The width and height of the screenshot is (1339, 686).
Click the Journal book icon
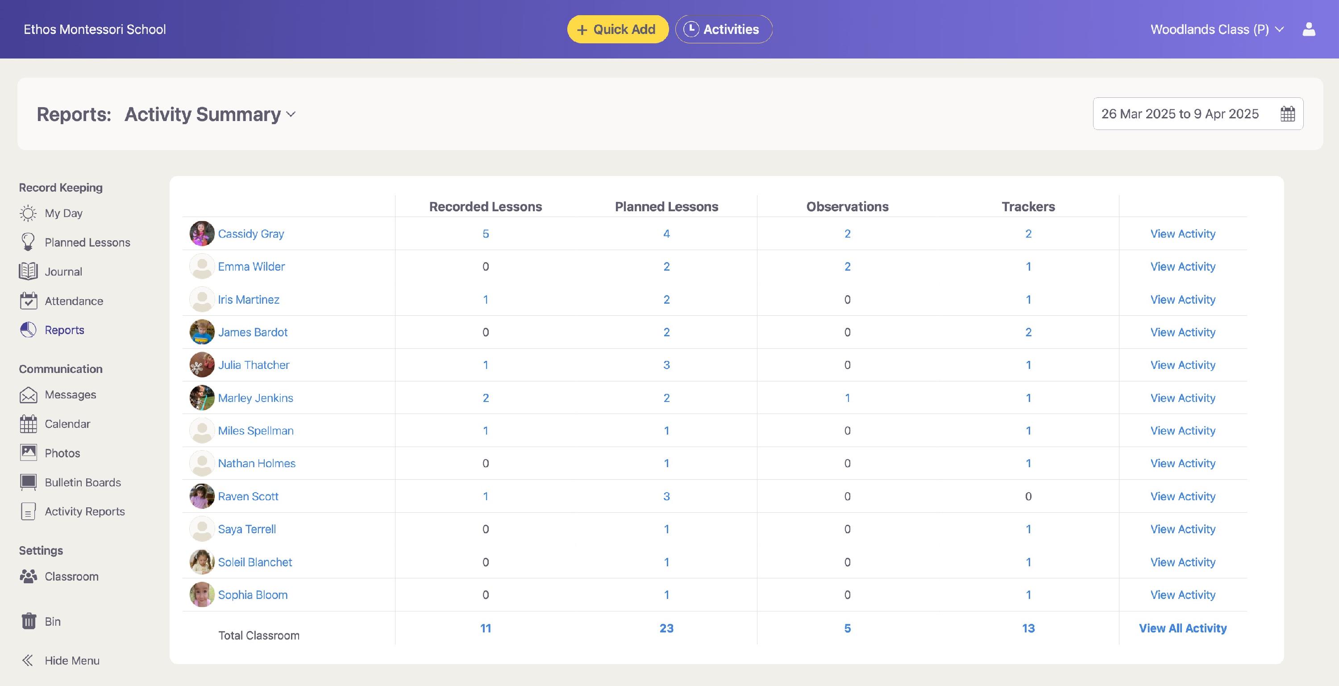(28, 272)
